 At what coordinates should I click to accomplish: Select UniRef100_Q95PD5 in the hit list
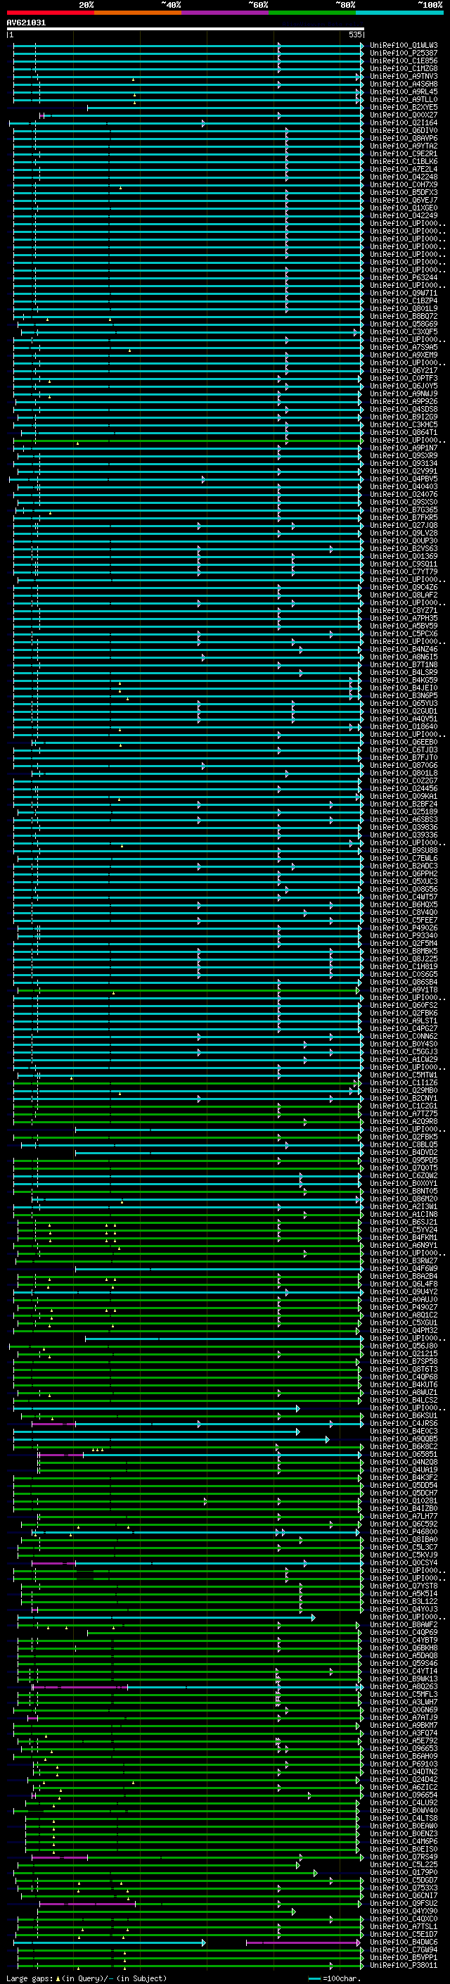[x=404, y=1160]
